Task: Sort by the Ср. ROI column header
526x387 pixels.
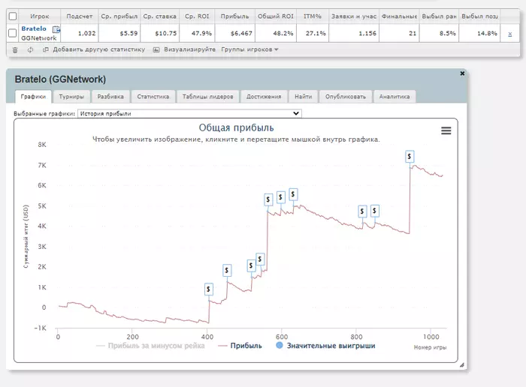Action: coord(197,16)
